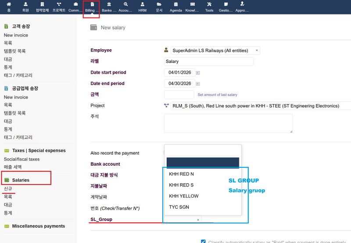
Task: Open 통계 under Salaries
Action: (x=8, y=213)
